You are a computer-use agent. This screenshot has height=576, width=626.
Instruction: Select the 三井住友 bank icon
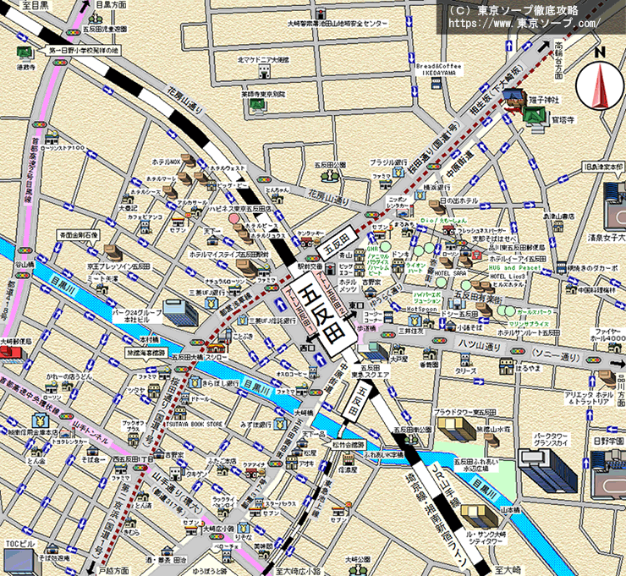click(x=415, y=320)
